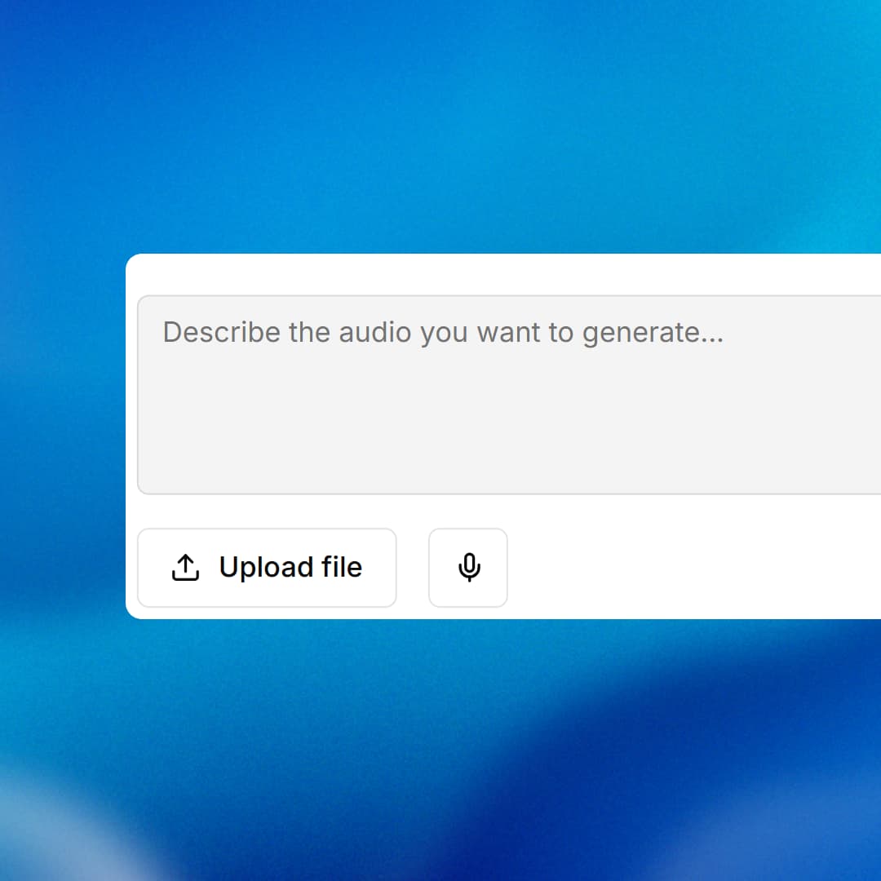
Task: Select the tray-with-arrow upload icon
Action: (x=186, y=568)
